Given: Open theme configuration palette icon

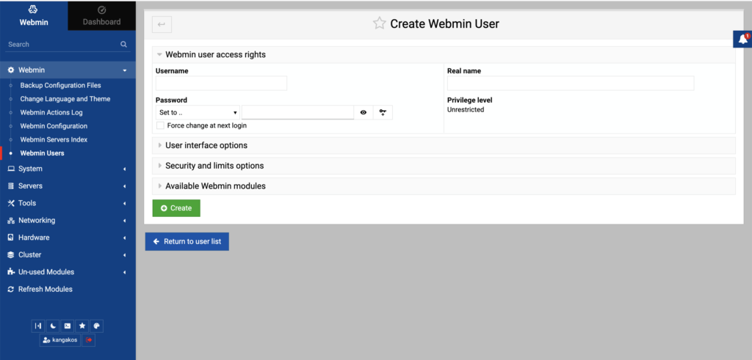Looking at the screenshot, I should (x=96, y=326).
